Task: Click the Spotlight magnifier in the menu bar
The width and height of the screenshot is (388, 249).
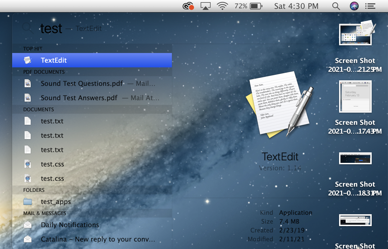Action: coord(336,6)
